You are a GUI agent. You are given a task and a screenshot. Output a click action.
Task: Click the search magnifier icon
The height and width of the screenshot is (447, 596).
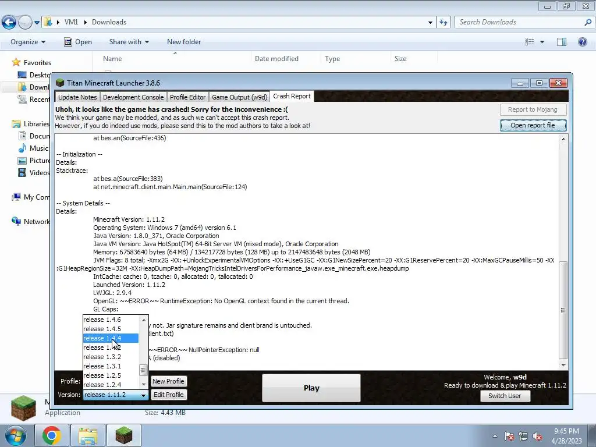588,23
